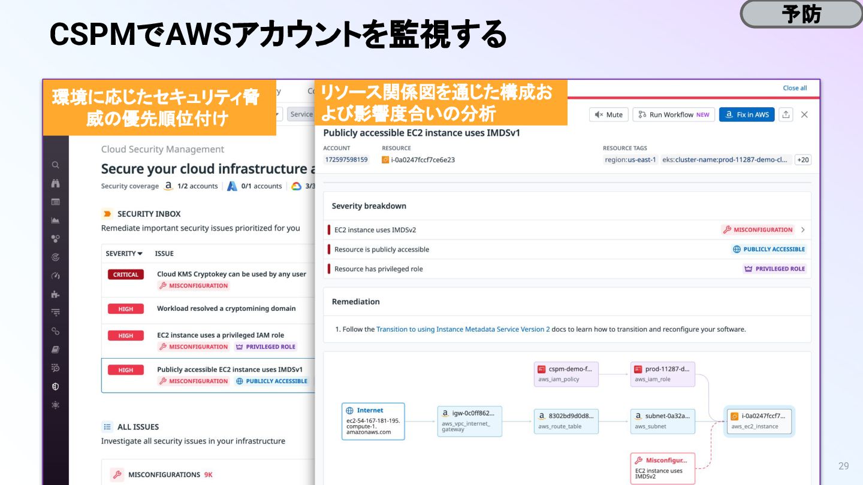Screen dimensions: 863x485
Task: Click the eks:cluster-name resource tag
Action: (x=726, y=160)
